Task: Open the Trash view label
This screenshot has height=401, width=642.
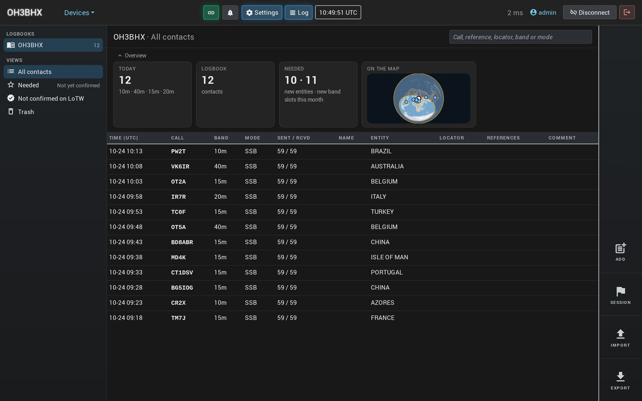Action: pyautogui.click(x=26, y=112)
